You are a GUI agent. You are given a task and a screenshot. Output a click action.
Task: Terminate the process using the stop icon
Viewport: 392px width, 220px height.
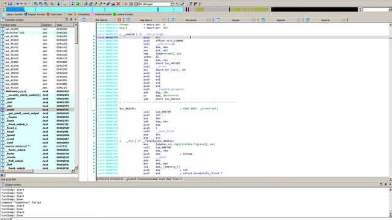[136, 4]
